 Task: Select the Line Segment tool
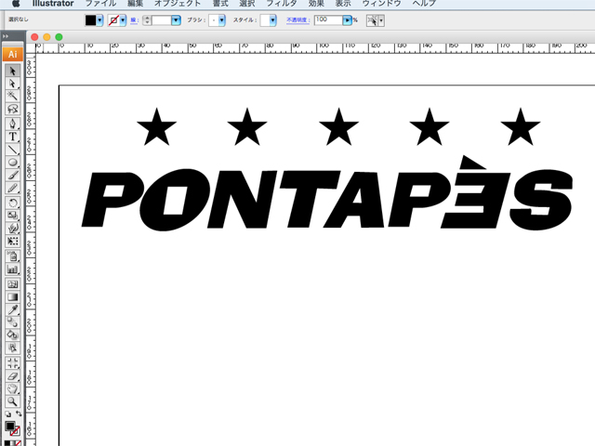(12, 150)
